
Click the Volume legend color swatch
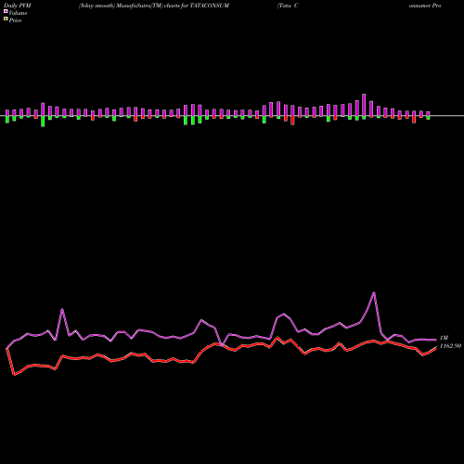tap(6, 11)
